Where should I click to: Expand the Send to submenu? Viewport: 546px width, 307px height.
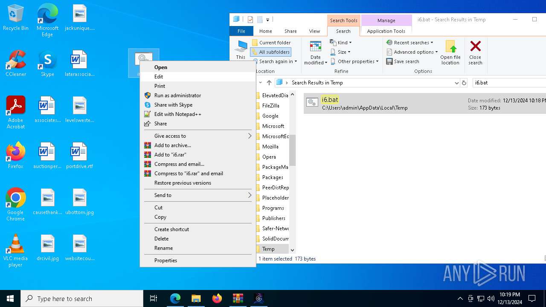tap(198, 195)
